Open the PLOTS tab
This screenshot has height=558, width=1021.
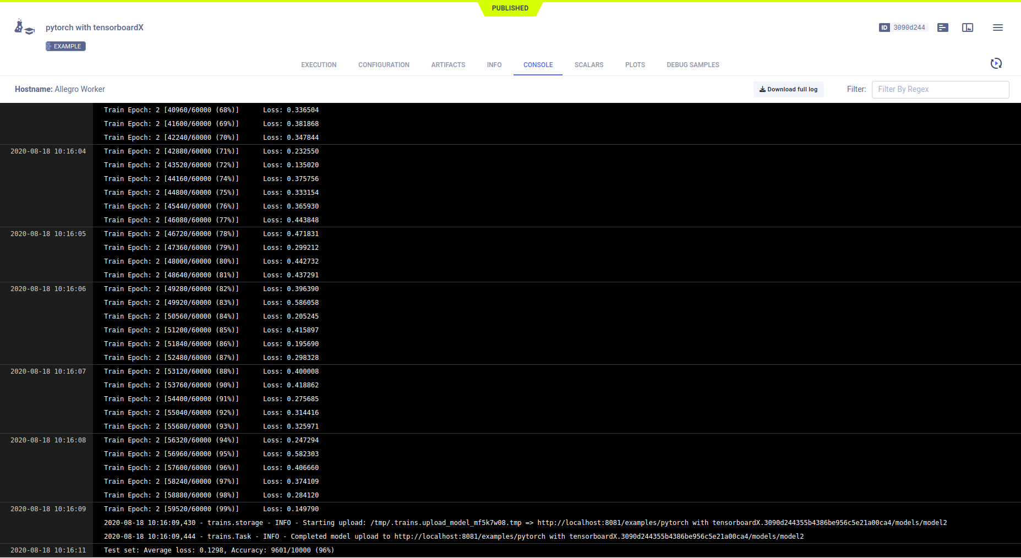click(x=635, y=65)
